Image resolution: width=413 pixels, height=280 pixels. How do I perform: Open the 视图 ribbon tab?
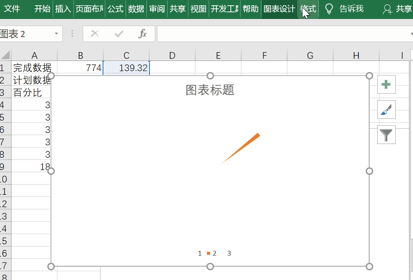pyautogui.click(x=199, y=9)
